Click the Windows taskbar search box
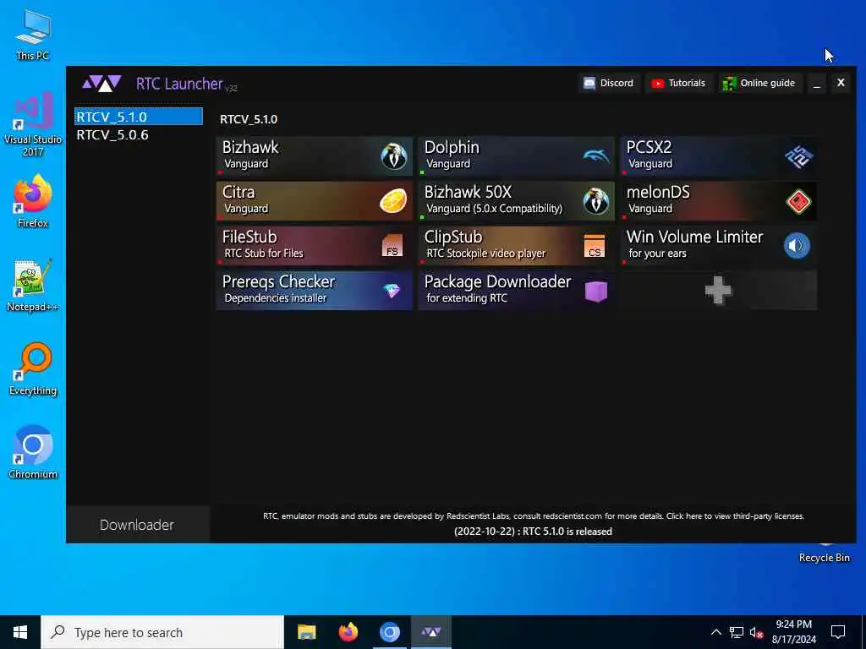 162,632
